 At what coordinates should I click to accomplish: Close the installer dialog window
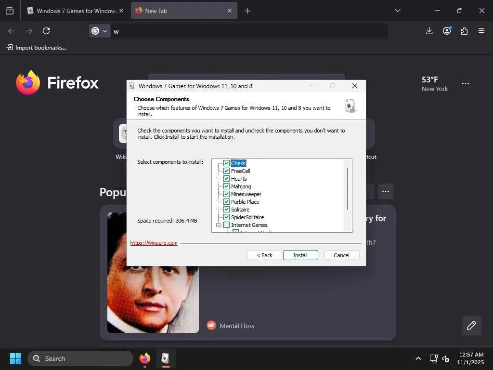pos(355,86)
